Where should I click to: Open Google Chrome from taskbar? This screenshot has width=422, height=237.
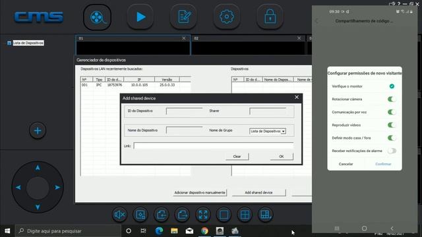(204, 231)
